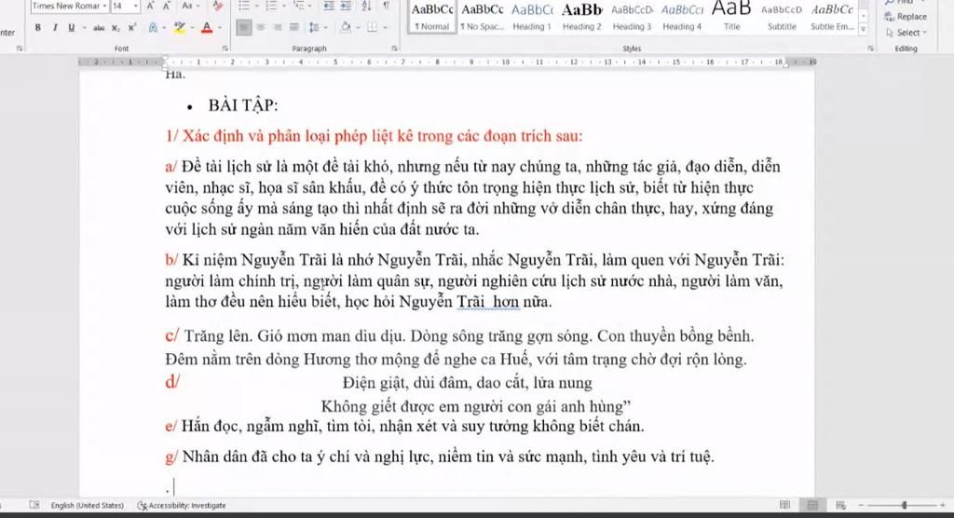Viewport: 954px width, 518px height.
Task: Click Accessibility: Investigate status entry
Action: pos(182,506)
